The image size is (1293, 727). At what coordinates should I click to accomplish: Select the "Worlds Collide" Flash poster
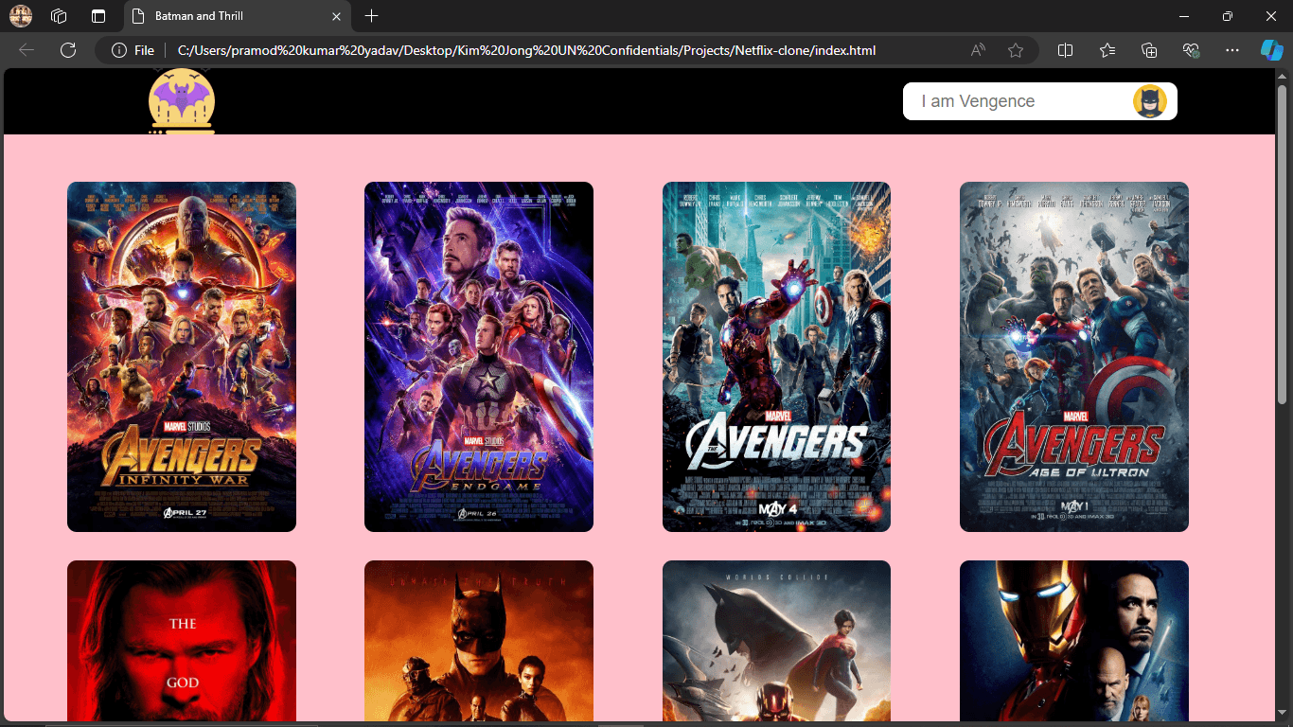776,641
